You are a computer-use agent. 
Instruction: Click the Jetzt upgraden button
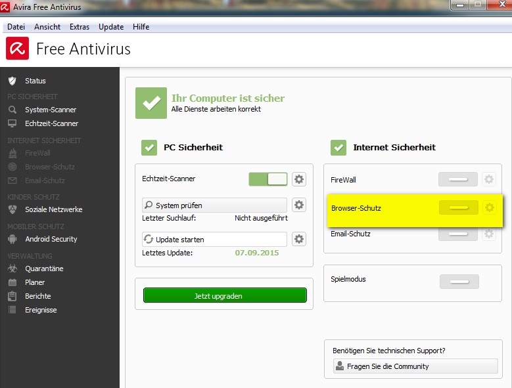point(225,295)
